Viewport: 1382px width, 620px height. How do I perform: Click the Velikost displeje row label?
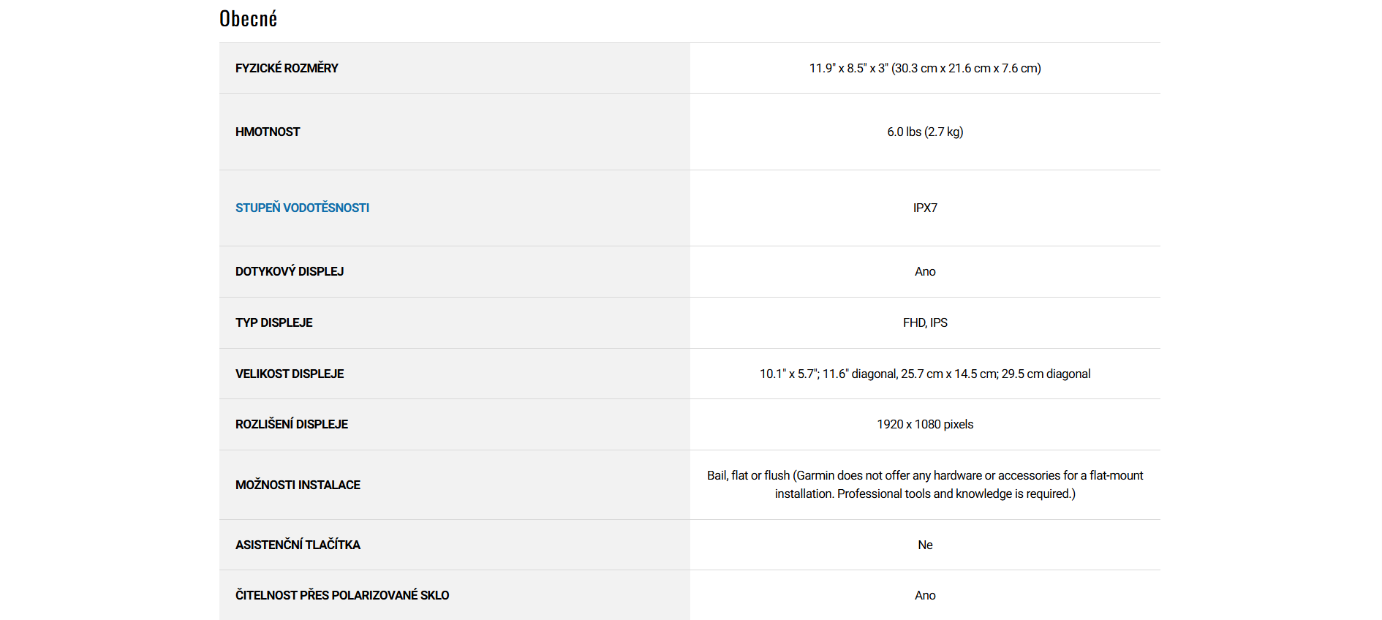tap(290, 374)
